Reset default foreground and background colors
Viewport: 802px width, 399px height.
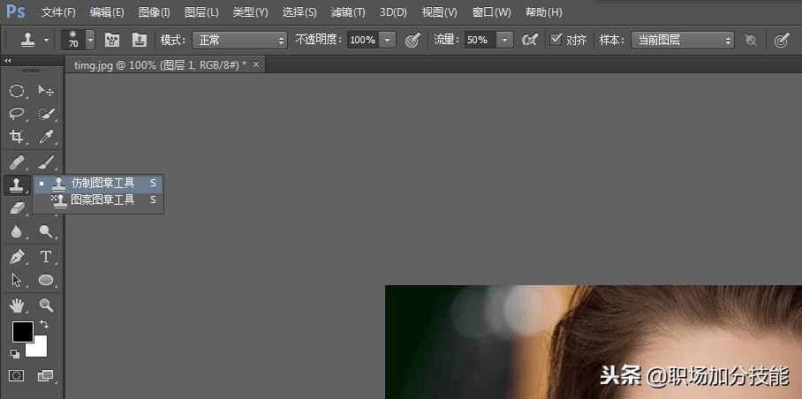[15, 353]
